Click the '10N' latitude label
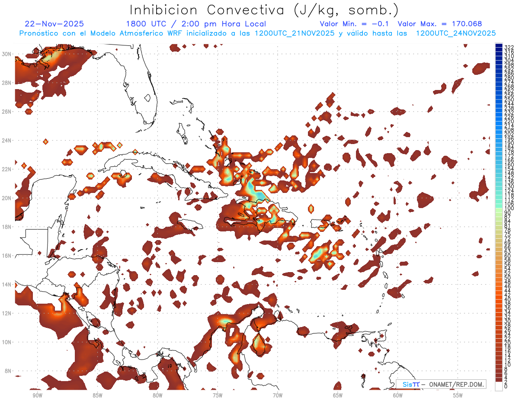 (7, 342)
